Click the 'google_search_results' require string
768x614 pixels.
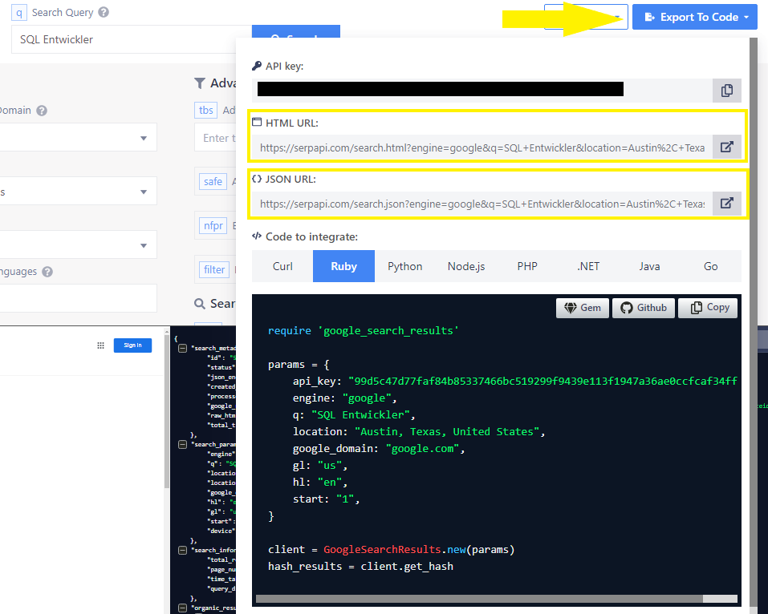click(x=388, y=331)
